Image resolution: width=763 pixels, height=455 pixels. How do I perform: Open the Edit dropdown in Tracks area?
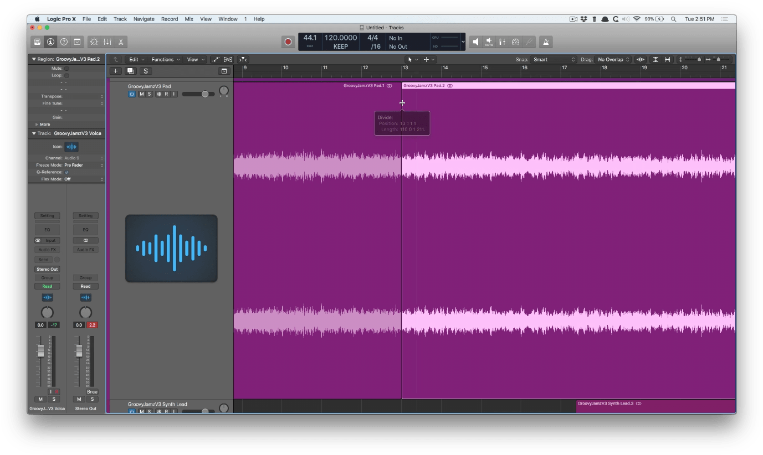[136, 59]
